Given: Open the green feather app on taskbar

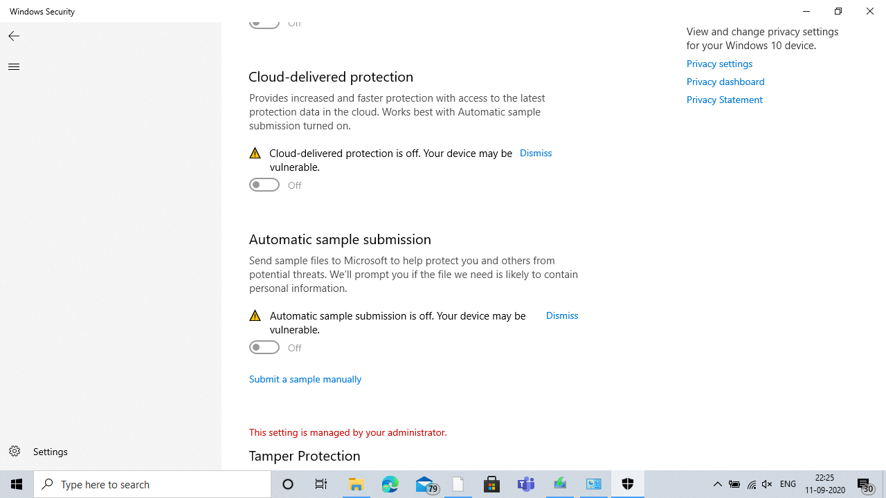Looking at the screenshot, I should pos(560,484).
